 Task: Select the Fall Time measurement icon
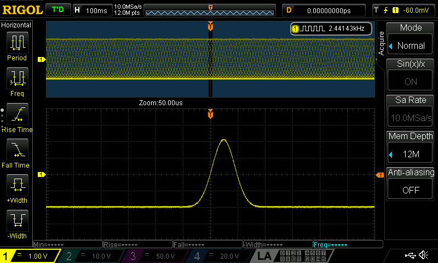[16, 150]
